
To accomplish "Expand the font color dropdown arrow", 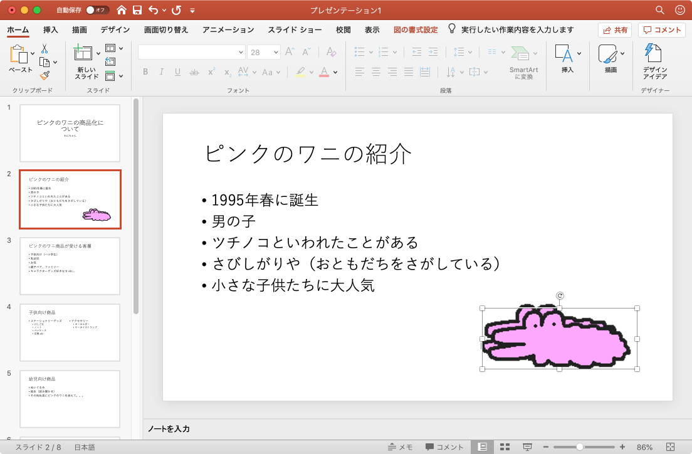I will pyautogui.click(x=335, y=72).
